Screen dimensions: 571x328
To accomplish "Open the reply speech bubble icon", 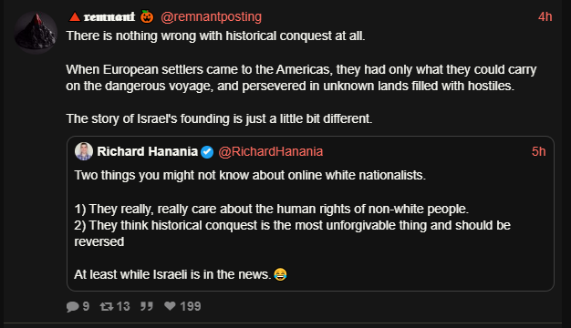I will click(x=72, y=306).
